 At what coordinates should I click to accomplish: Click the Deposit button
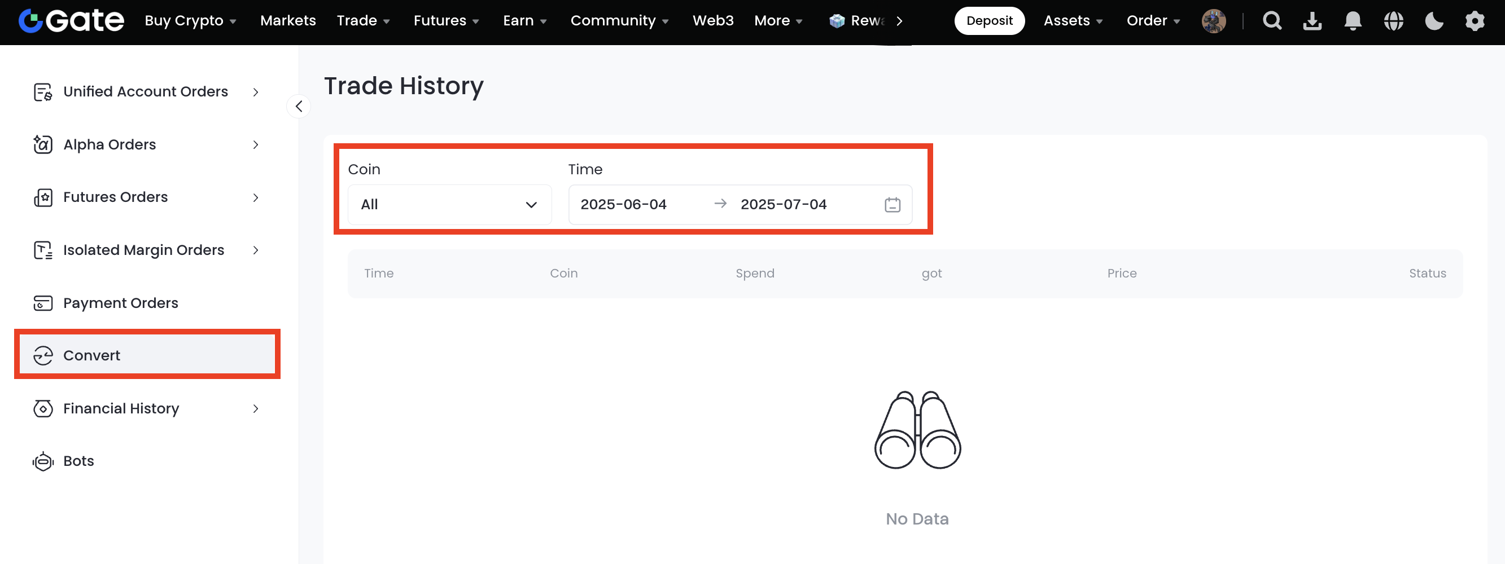click(989, 21)
